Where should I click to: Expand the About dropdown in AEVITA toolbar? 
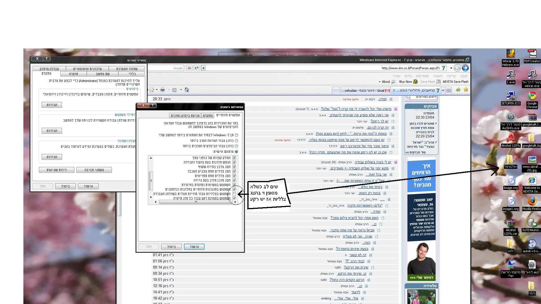(385, 82)
